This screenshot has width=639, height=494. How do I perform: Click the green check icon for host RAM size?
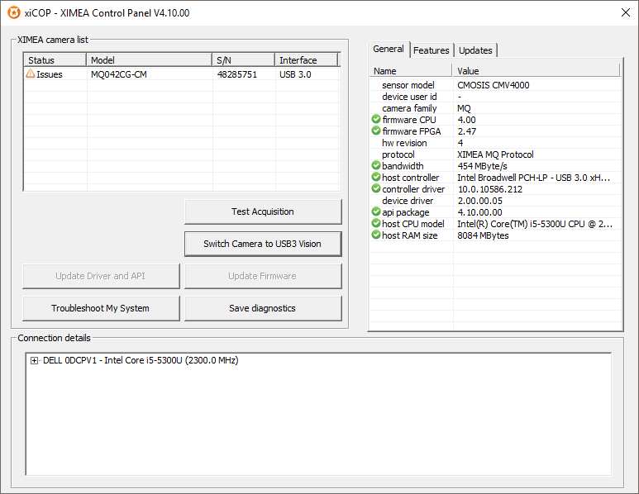[x=376, y=235]
